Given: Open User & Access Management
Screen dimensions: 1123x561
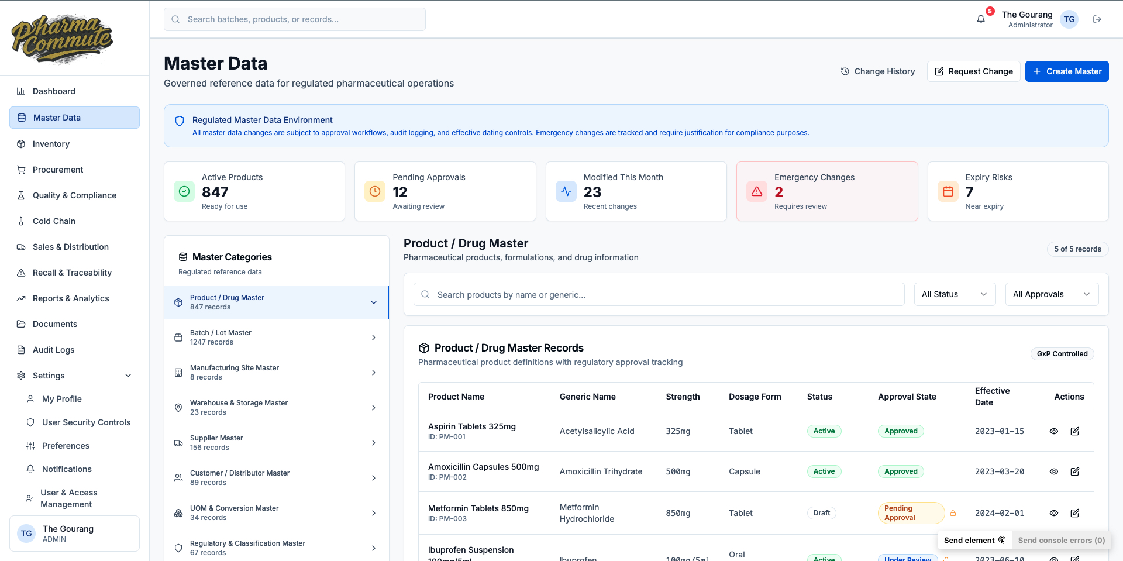Looking at the screenshot, I should (79, 498).
